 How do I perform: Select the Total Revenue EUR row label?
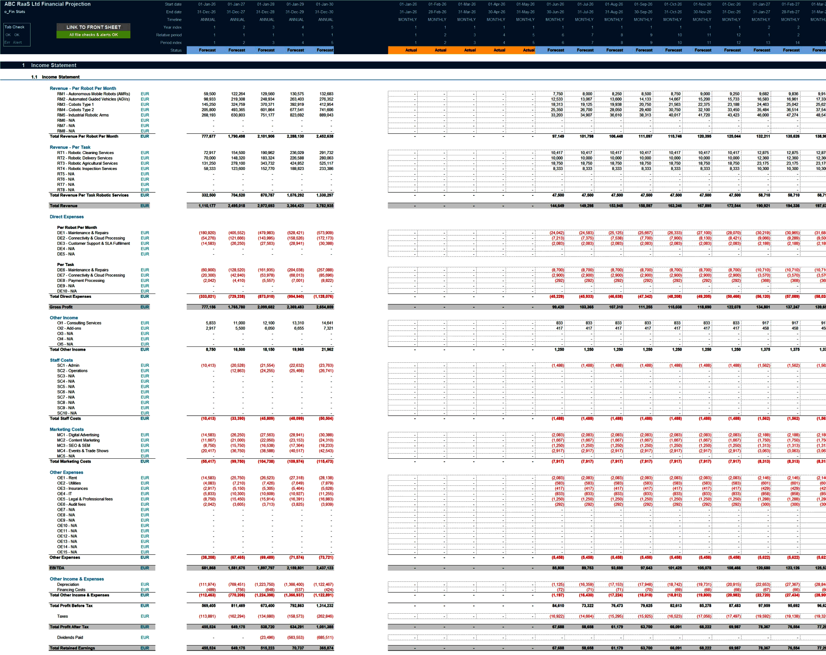[x=65, y=206]
